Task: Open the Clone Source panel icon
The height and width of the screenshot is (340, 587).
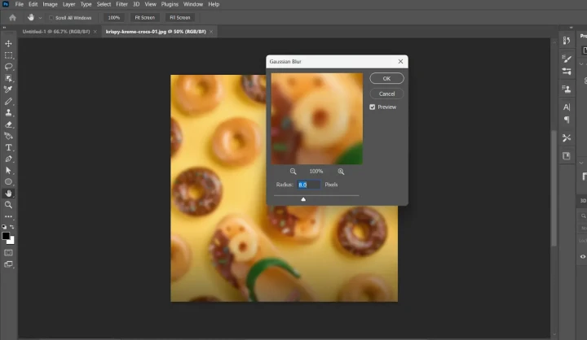Action: 567,89
